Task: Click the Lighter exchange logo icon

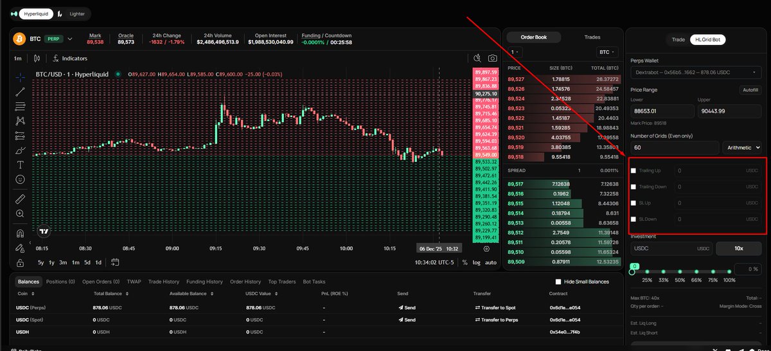Action: (60, 13)
